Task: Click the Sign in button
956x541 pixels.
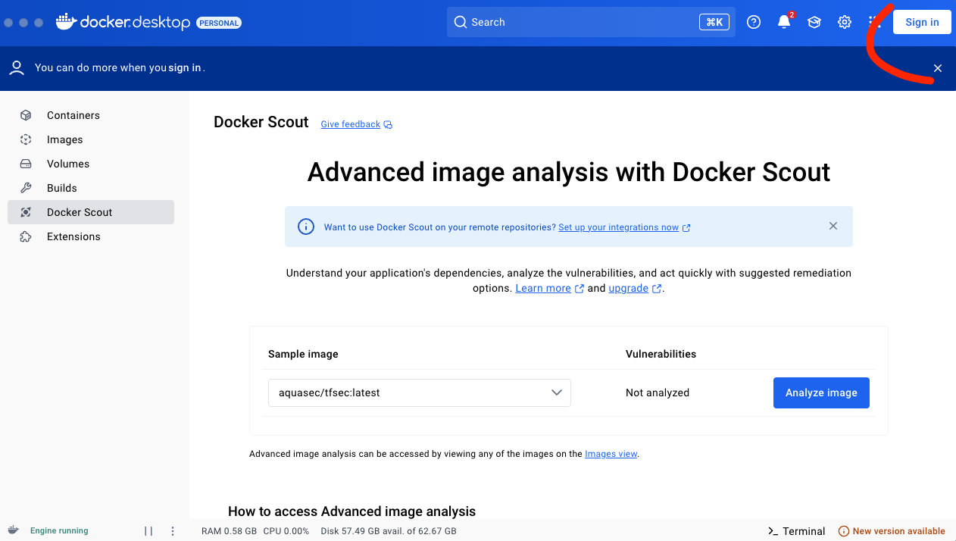Action: tap(922, 22)
